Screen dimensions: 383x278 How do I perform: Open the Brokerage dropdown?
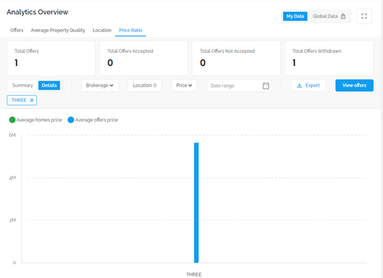100,86
